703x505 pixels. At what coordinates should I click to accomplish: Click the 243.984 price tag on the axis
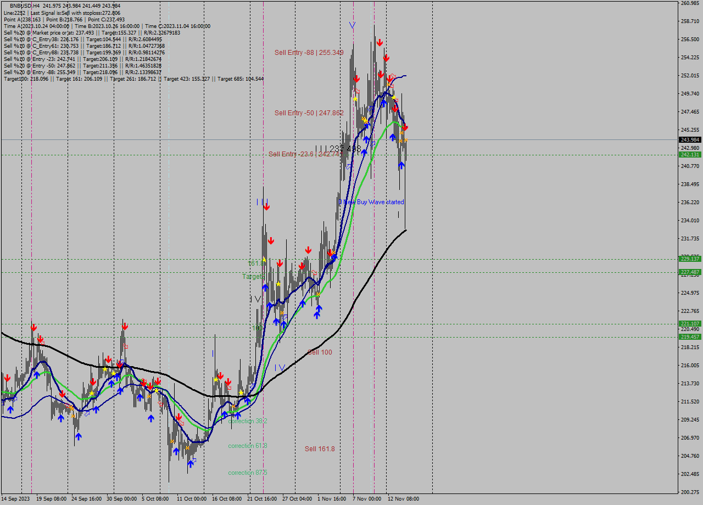[x=689, y=140]
